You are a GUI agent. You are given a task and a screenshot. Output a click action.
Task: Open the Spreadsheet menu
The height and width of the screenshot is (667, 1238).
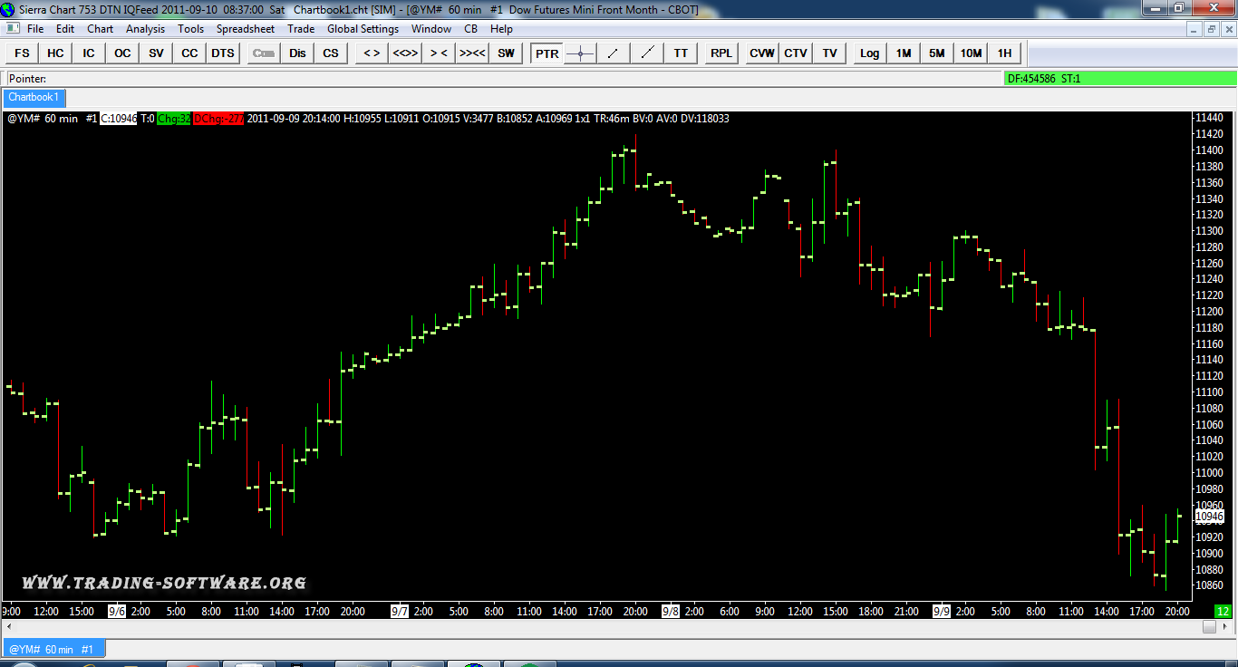(245, 29)
